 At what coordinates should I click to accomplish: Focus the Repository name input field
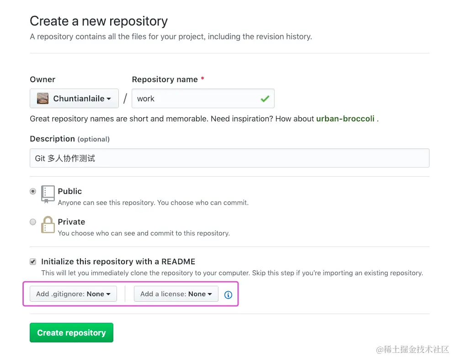pos(203,99)
